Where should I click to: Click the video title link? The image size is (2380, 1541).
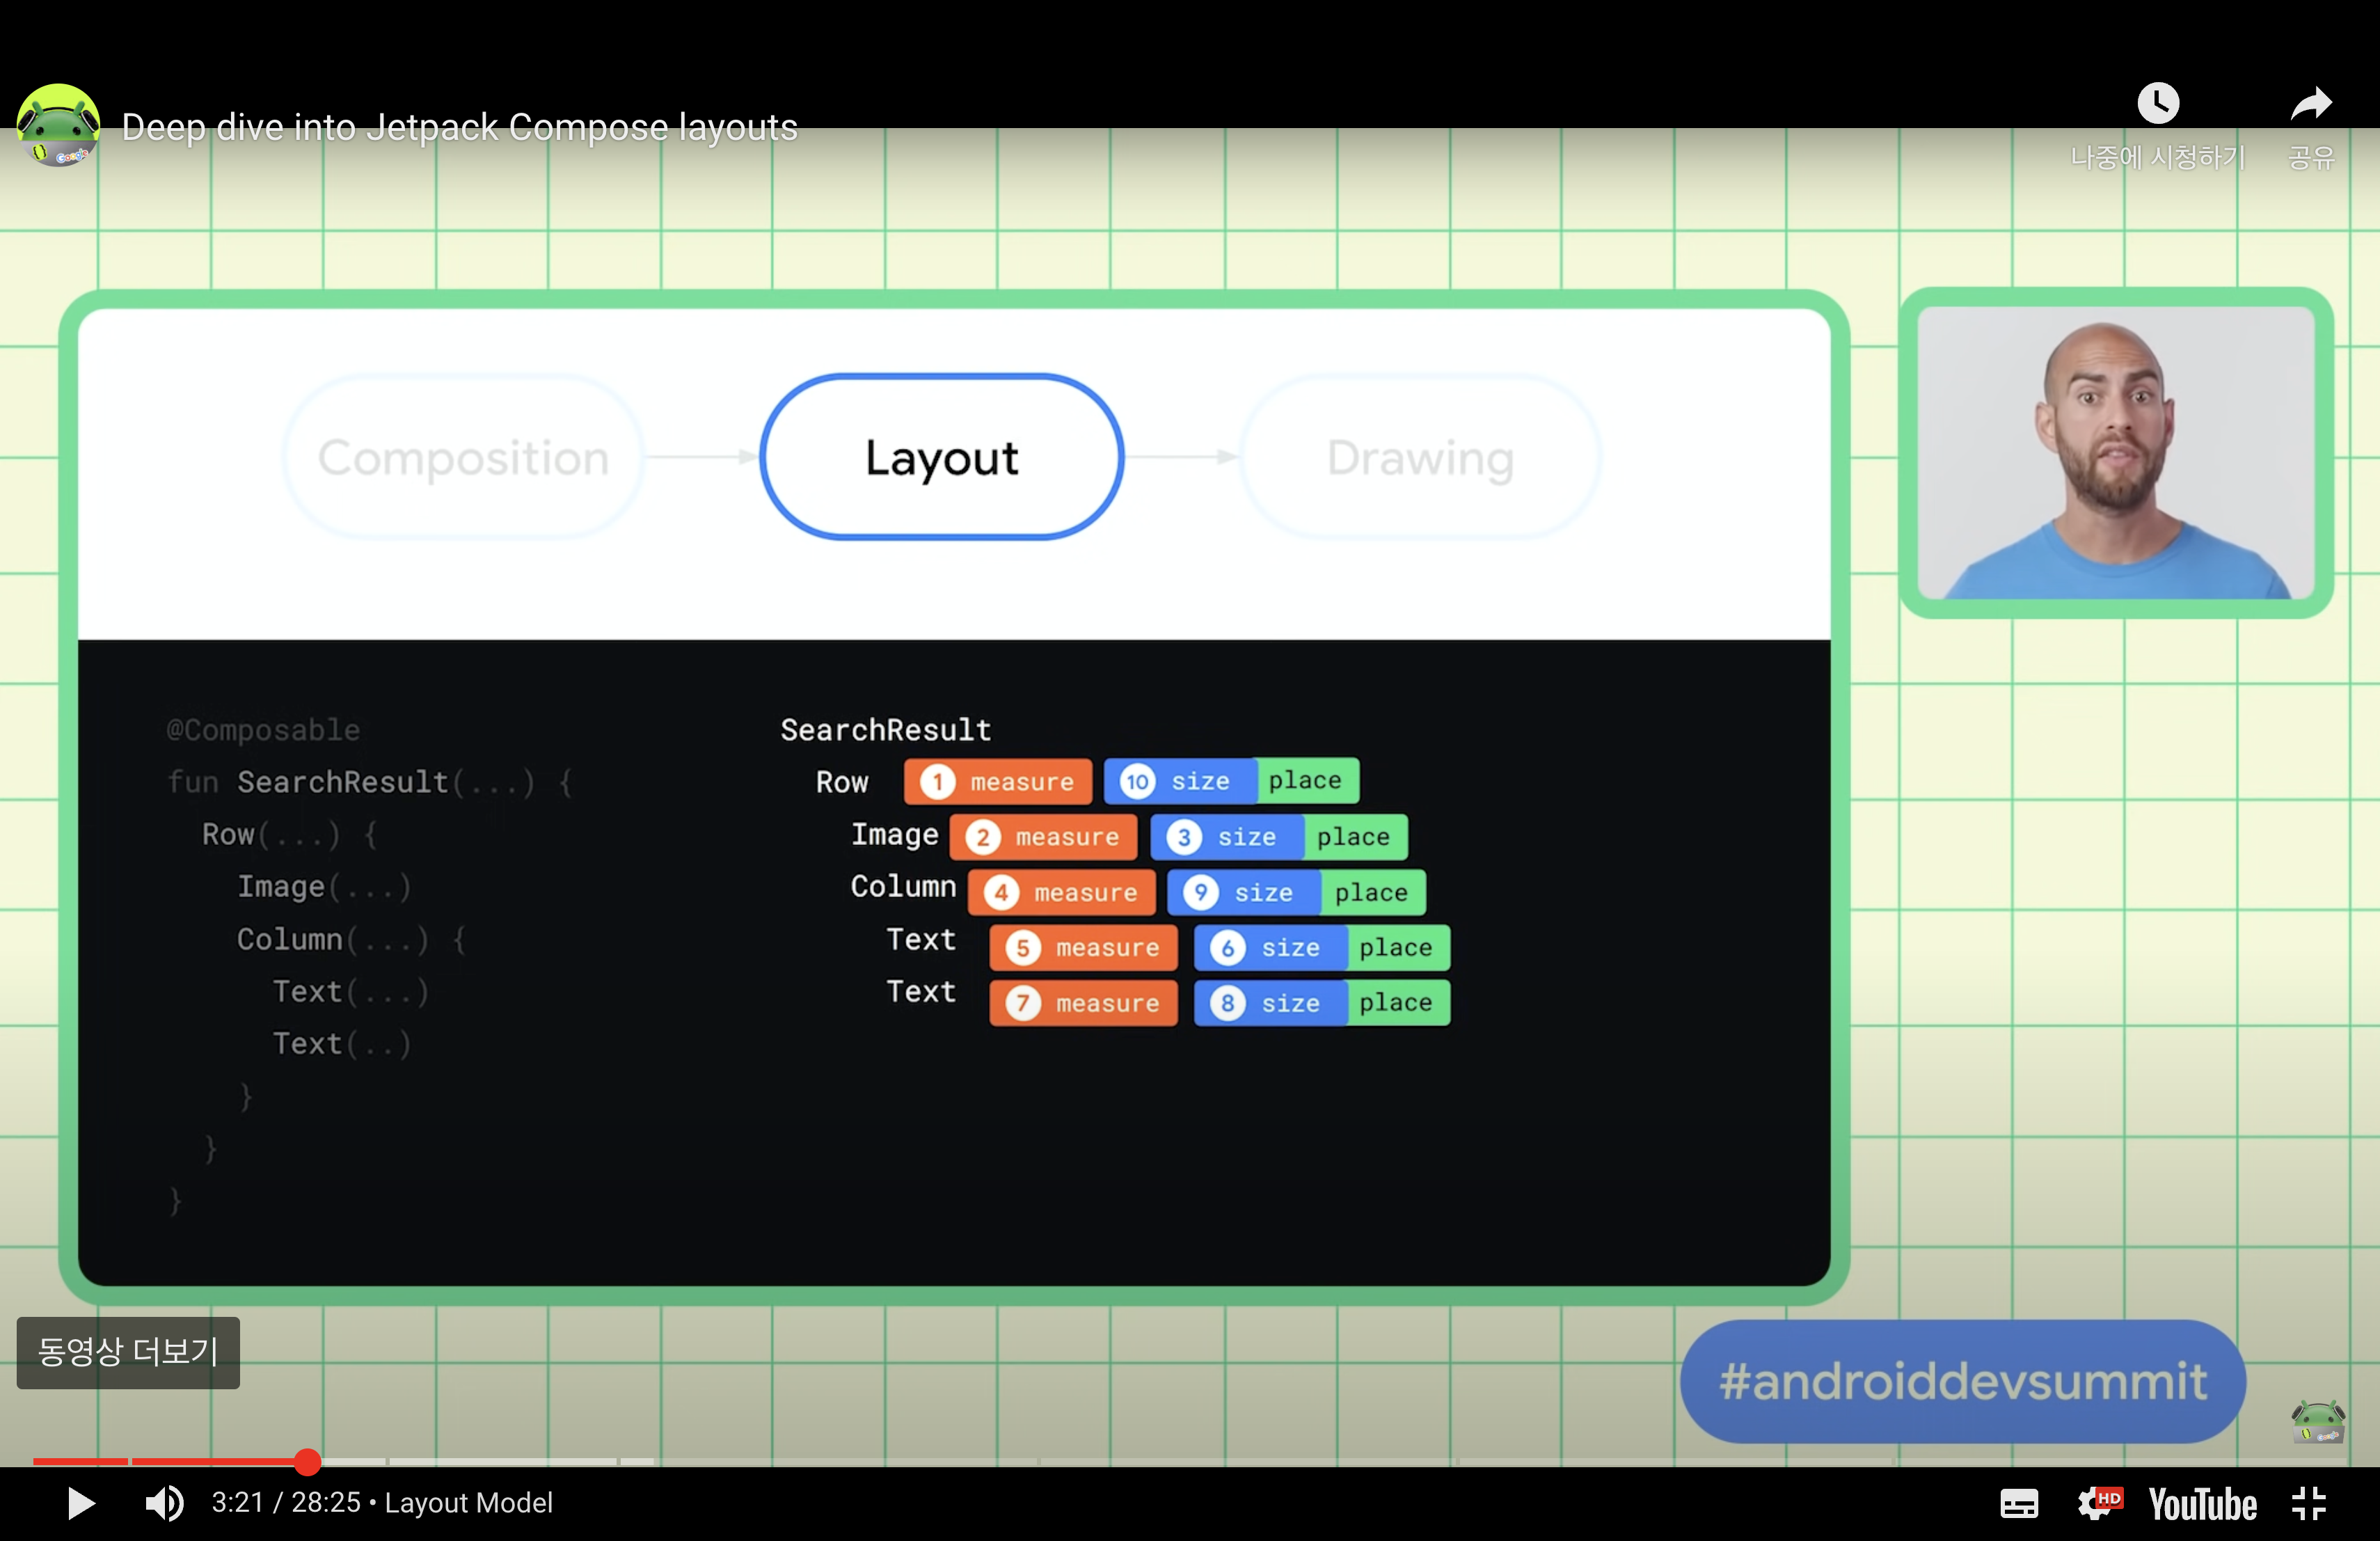(459, 127)
